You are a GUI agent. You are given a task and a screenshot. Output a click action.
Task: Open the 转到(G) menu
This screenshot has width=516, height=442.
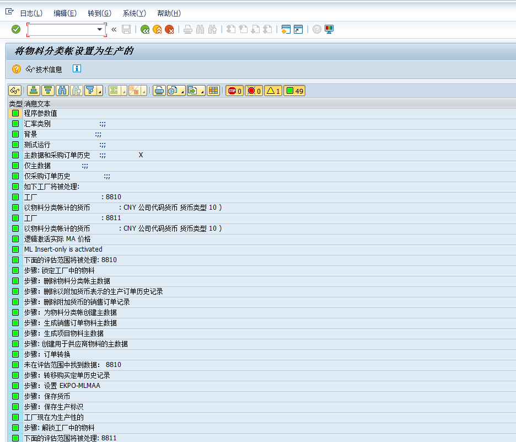point(99,13)
